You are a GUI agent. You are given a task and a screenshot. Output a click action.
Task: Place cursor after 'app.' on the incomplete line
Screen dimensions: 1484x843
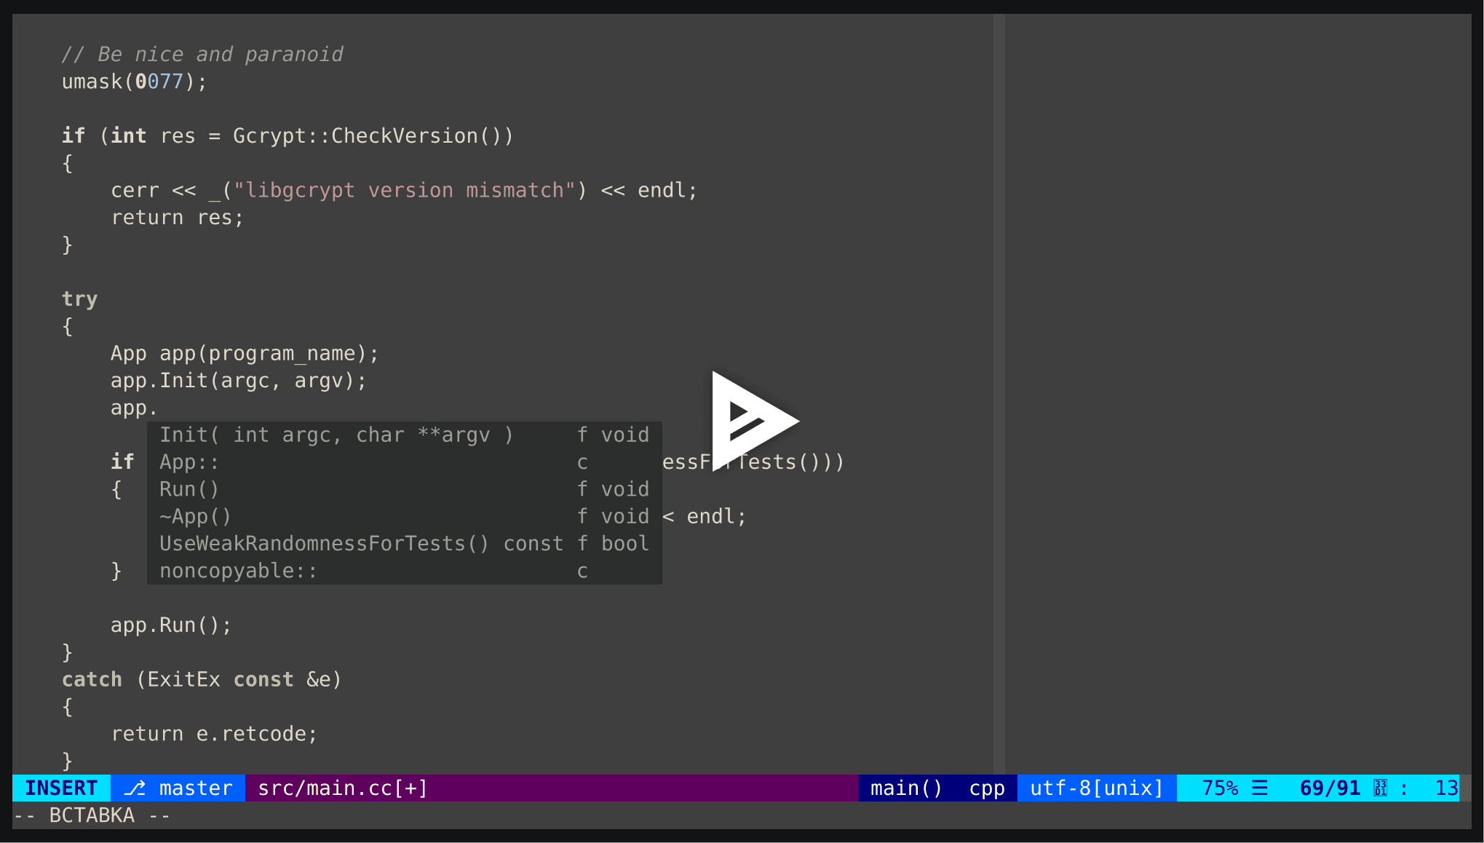click(x=159, y=408)
